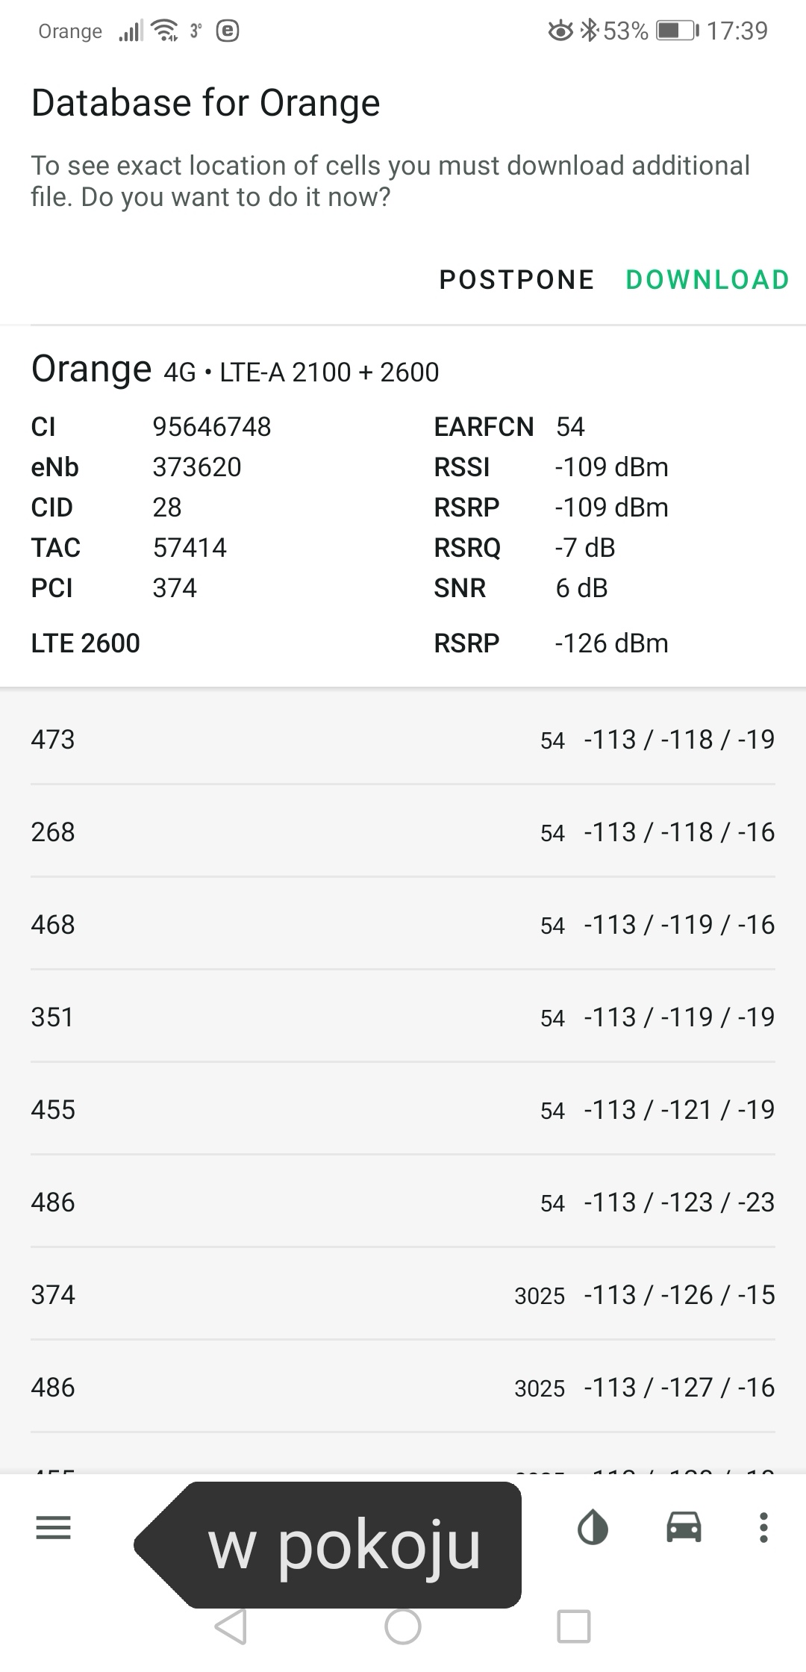Tap the battery indicator in status bar
Viewport: 806px width, 1672px height.
point(678,31)
